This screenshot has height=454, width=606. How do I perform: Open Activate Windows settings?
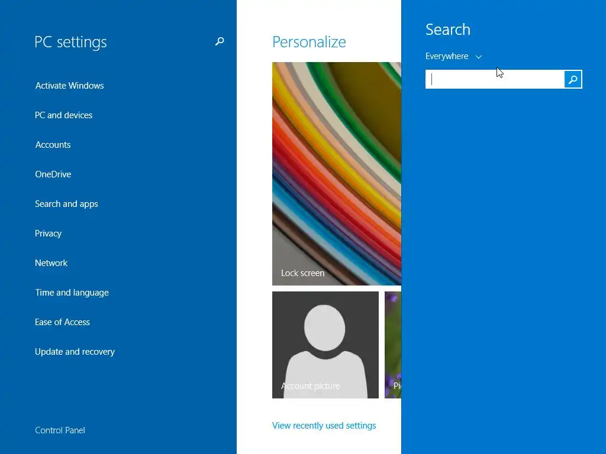pos(70,85)
